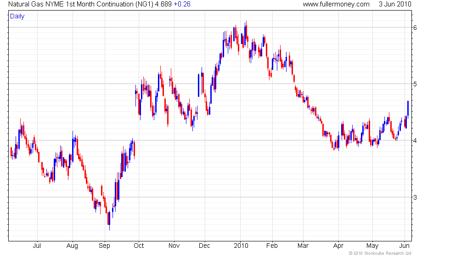Open the www.fullermoney.com link
This screenshot has width=450, height=257.
pyautogui.click(x=336, y=4)
